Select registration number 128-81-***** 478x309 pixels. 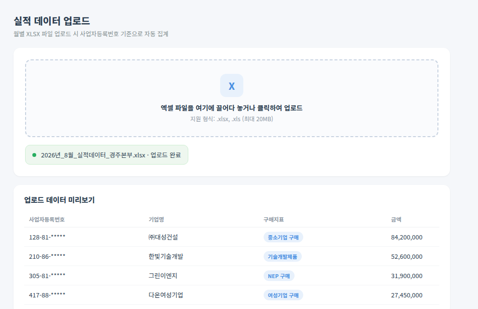(x=47, y=237)
